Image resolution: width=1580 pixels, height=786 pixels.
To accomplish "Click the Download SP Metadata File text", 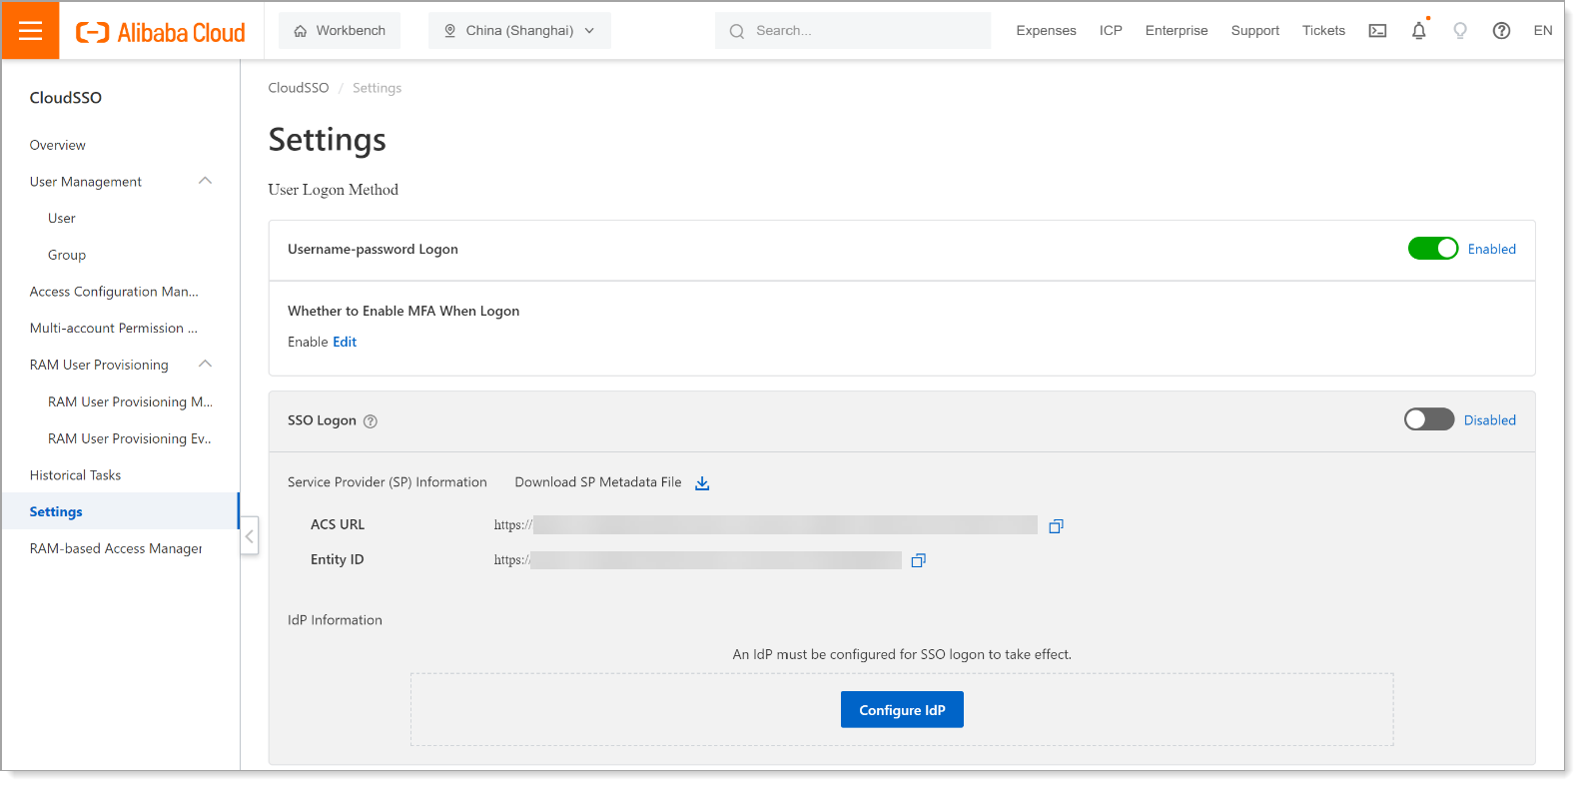I will coord(598,482).
